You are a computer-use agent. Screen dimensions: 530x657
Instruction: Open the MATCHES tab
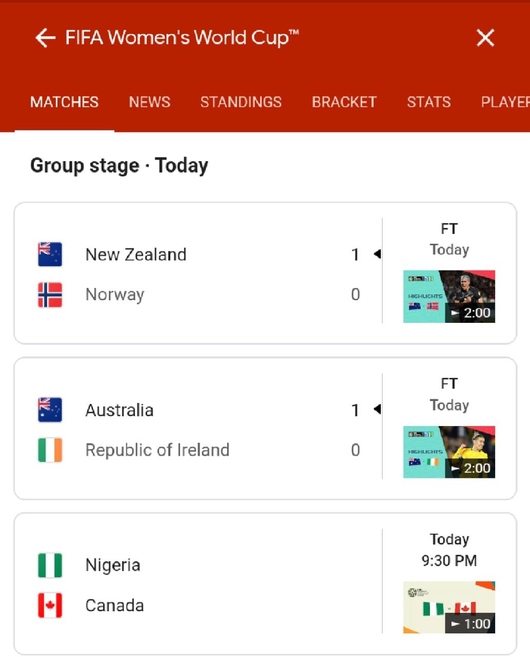tap(64, 102)
